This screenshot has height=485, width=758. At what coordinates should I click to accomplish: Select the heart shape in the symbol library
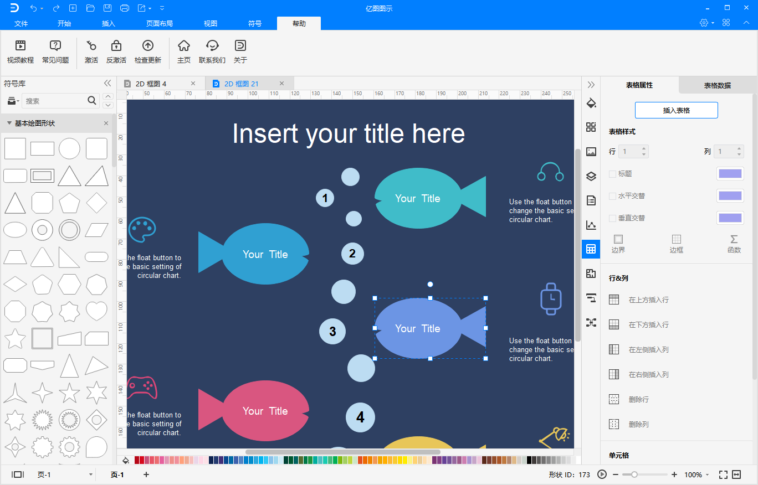(96, 311)
